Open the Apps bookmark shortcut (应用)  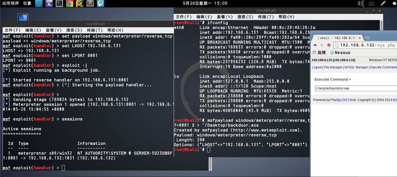click(319, 53)
